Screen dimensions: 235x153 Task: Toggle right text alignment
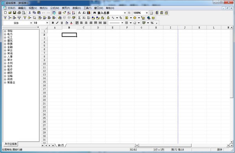pos(91,23)
